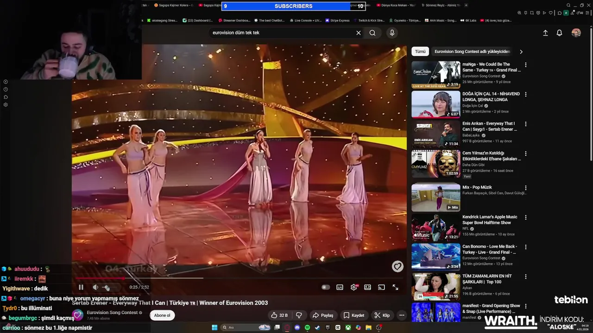This screenshot has width=593, height=333.
Task: Open maNga We Could Be The Same thumbnail
Action: [x=436, y=74]
